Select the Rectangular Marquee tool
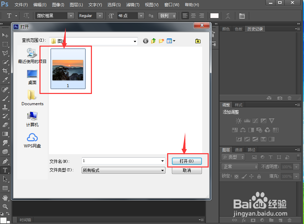This screenshot has width=304, height=224. pos(5,44)
